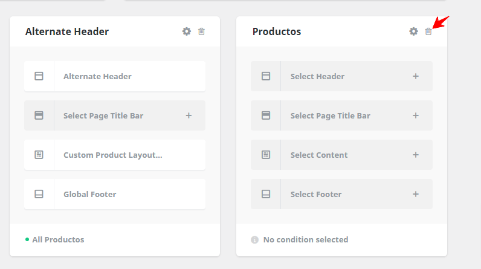Click the header icon beside Select Header
The height and width of the screenshot is (269, 481).
[266, 76]
